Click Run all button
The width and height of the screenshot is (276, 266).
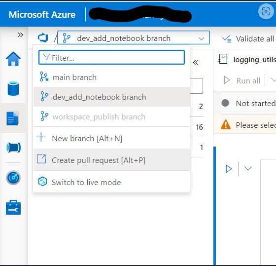click(x=241, y=80)
